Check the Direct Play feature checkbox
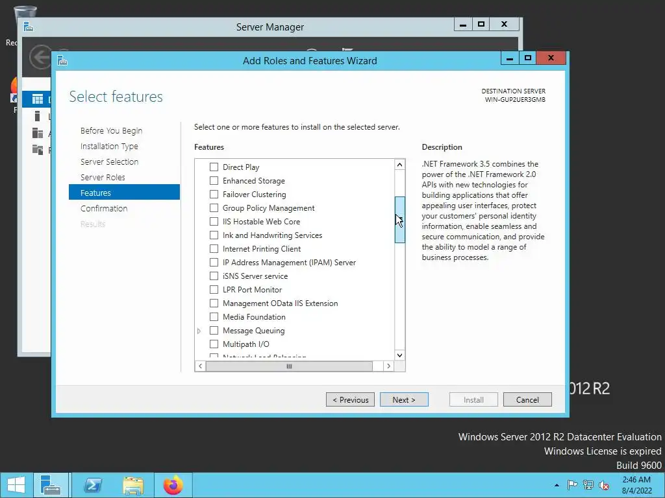This screenshot has width=665, height=498. tap(214, 167)
